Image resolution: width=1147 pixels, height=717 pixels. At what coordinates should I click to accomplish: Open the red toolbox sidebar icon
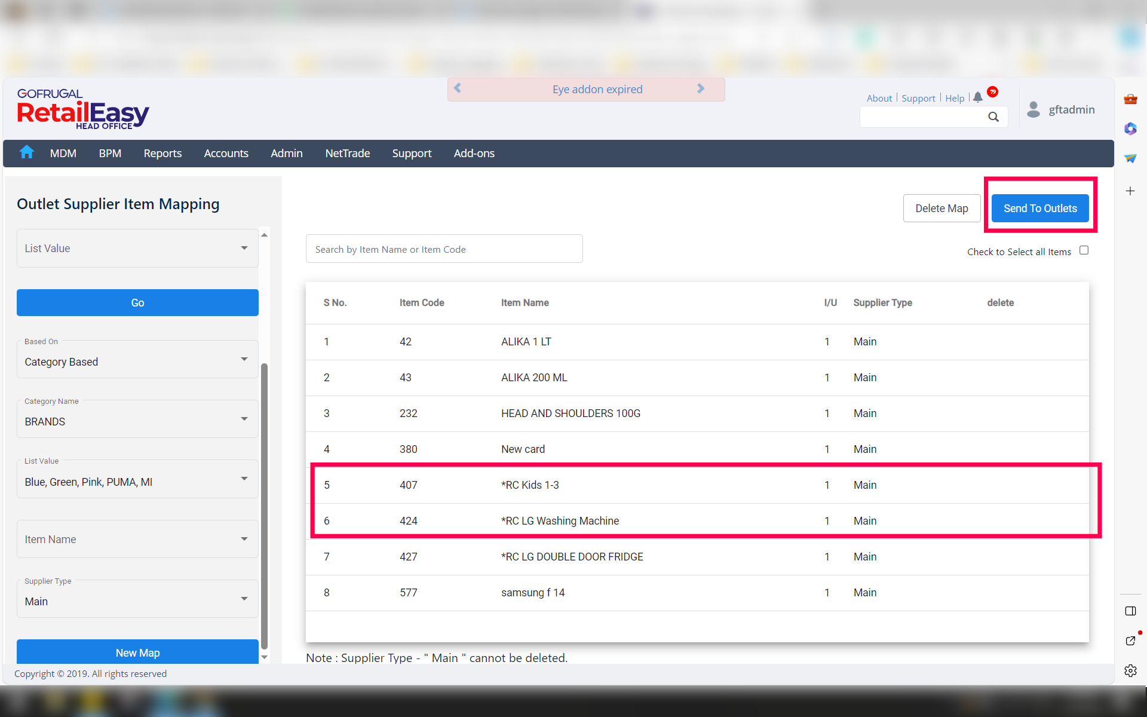pyautogui.click(x=1130, y=99)
